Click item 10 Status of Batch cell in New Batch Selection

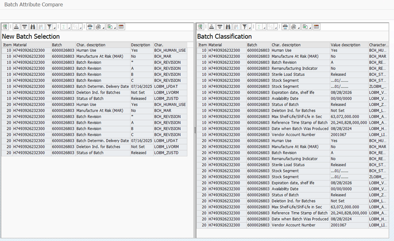coord(103,98)
